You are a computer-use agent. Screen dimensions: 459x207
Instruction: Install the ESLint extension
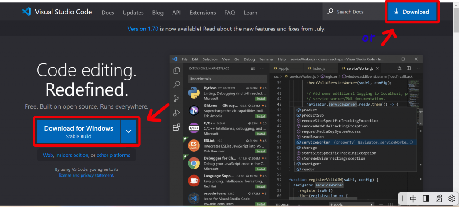pyautogui.click(x=260, y=152)
